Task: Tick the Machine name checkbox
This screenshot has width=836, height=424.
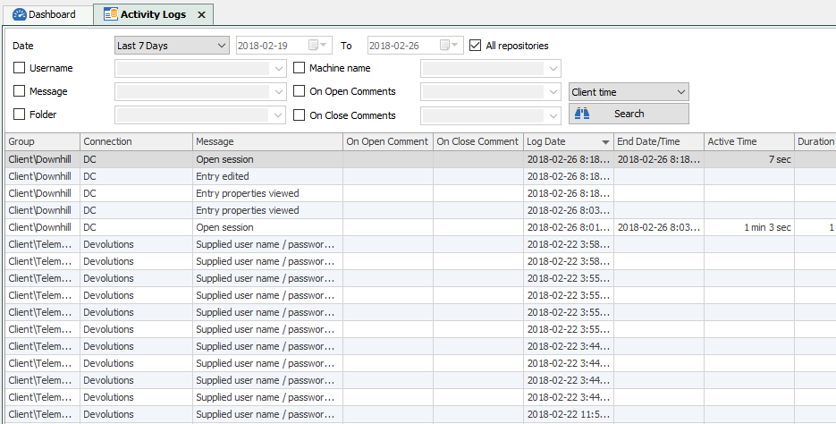Action: 300,68
